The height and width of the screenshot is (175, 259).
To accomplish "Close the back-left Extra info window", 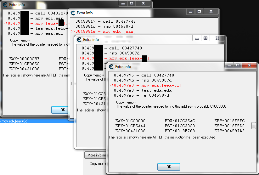I will pos(144,3).
